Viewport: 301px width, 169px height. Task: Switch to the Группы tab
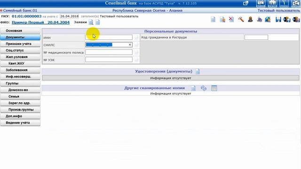(20, 84)
